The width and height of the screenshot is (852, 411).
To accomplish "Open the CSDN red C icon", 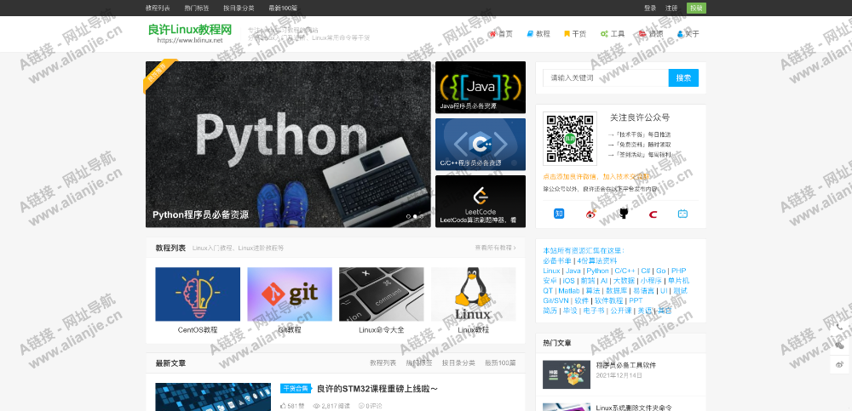I will (x=653, y=214).
